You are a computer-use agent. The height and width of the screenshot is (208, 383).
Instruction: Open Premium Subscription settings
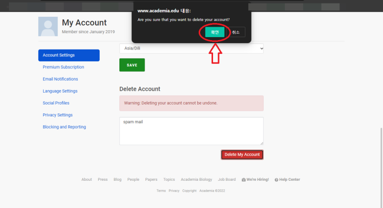[63, 67]
